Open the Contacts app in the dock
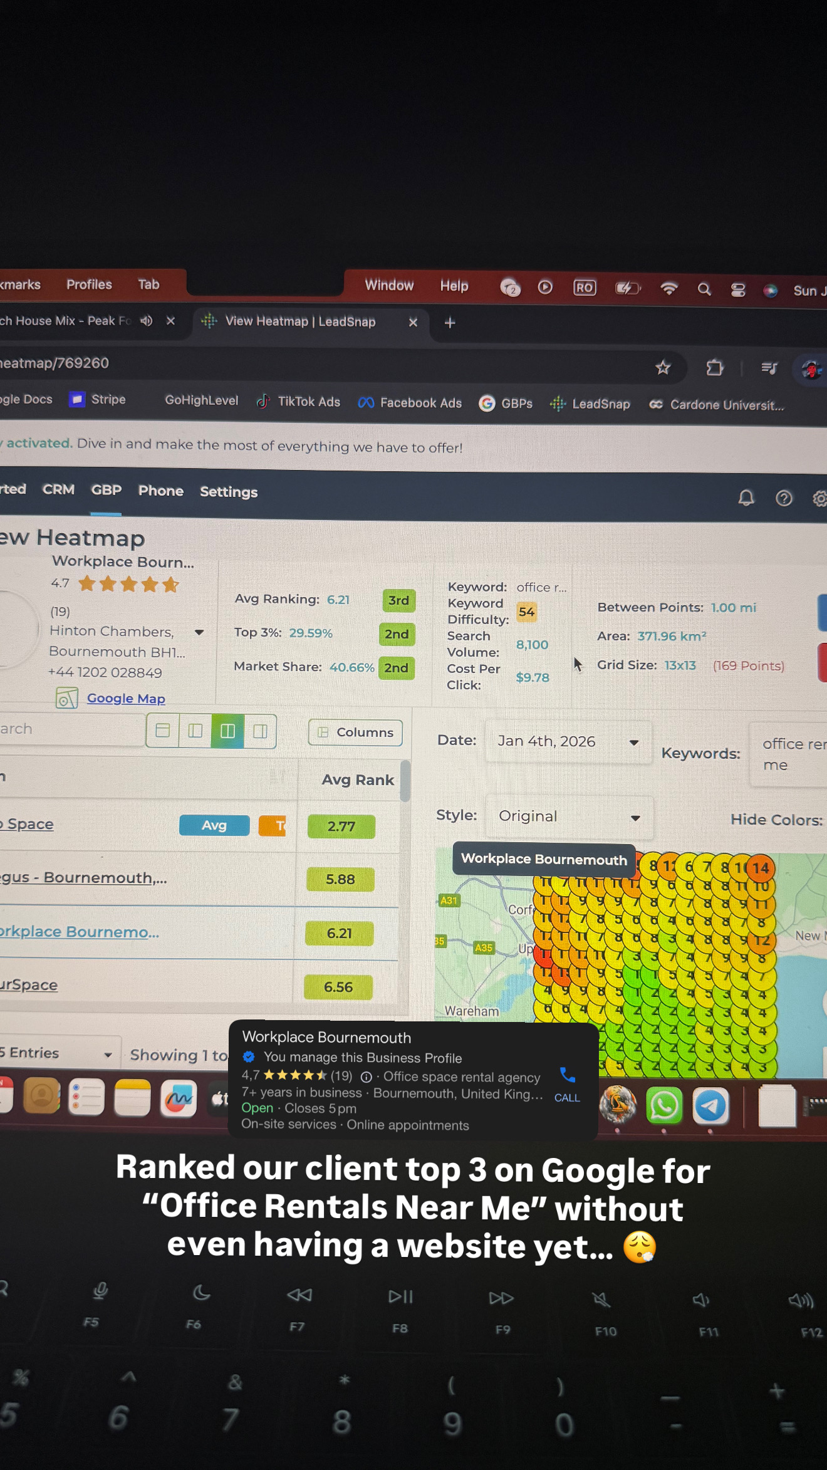Screen dimensions: 827x1470 41,1096
